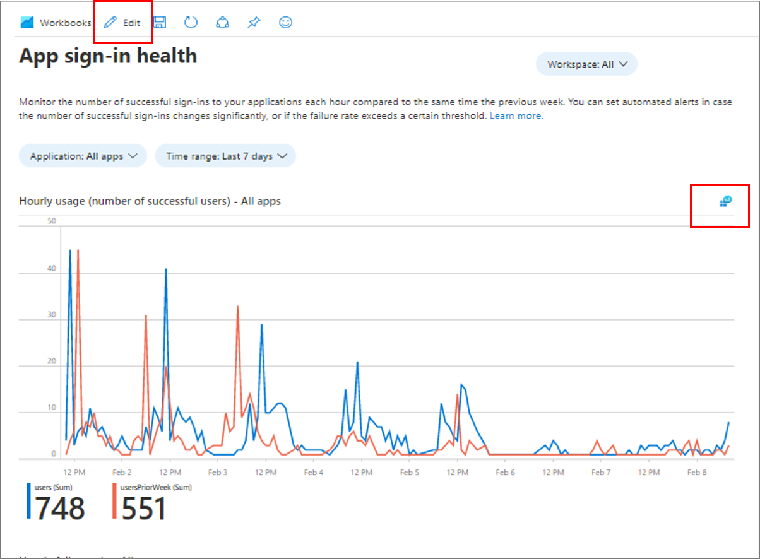Click the Workbooks logo icon

(x=27, y=23)
